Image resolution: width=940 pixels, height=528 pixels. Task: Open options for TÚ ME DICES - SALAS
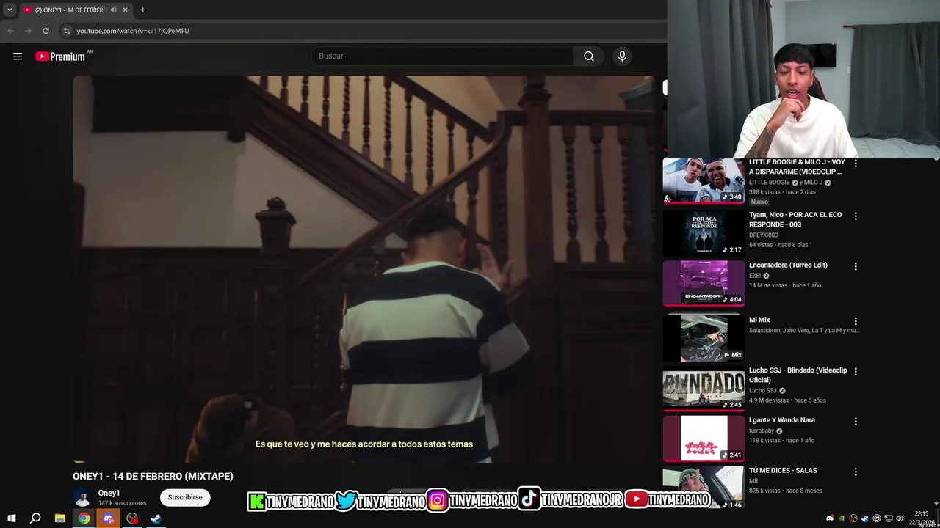[x=856, y=472]
